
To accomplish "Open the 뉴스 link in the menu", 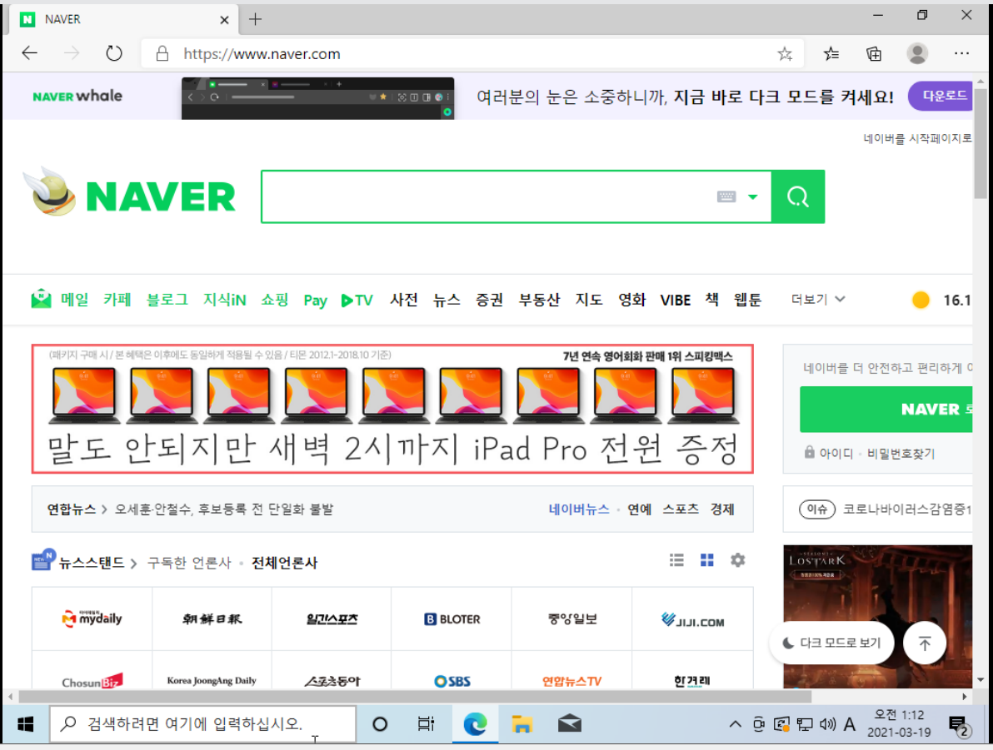I will pyautogui.click(x=447, y=300).
